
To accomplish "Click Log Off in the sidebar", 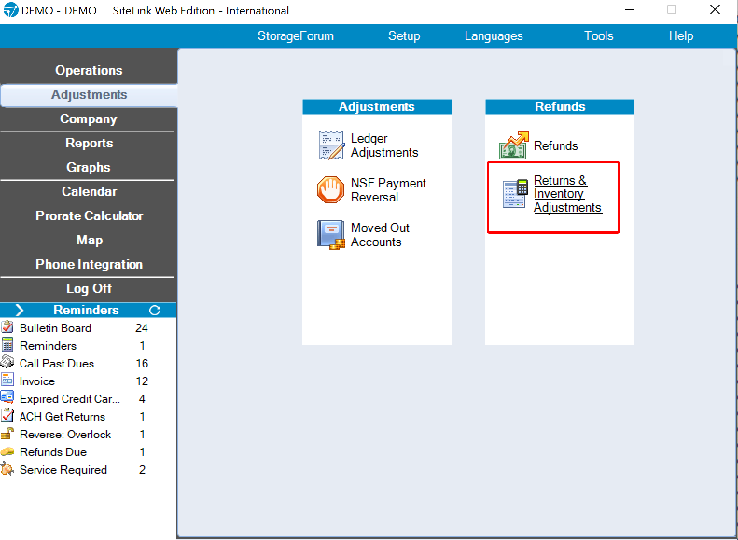I will click(89, 289).
